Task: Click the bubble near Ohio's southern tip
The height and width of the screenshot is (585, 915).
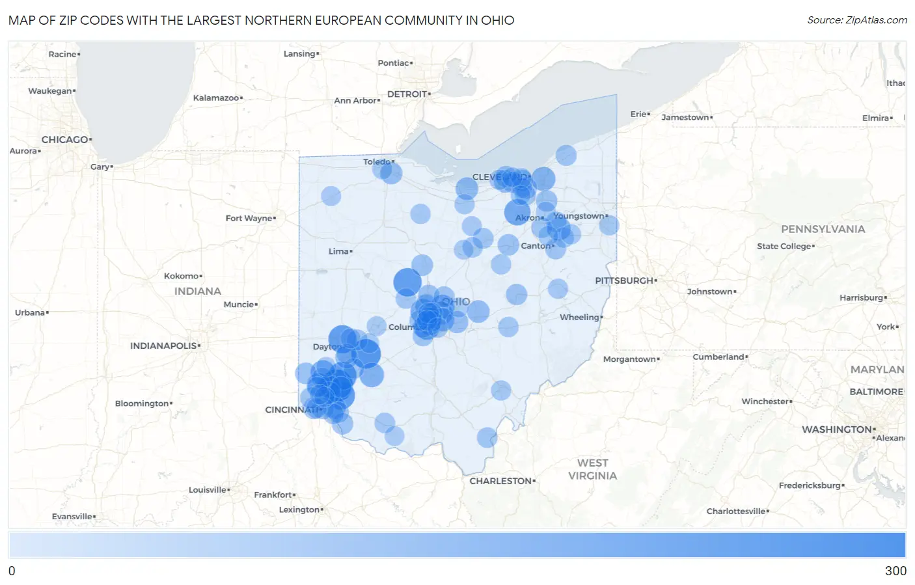Action: pyautogui.click(x=487, y=437)
